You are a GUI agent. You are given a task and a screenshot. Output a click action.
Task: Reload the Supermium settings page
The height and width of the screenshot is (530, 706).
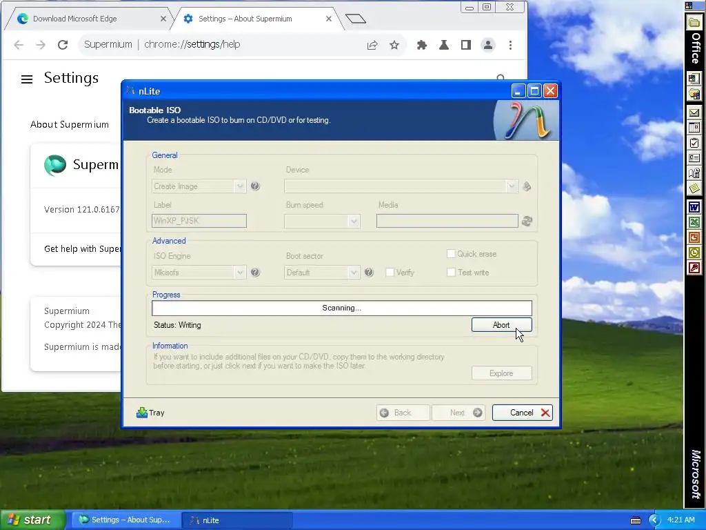[63, 45]
